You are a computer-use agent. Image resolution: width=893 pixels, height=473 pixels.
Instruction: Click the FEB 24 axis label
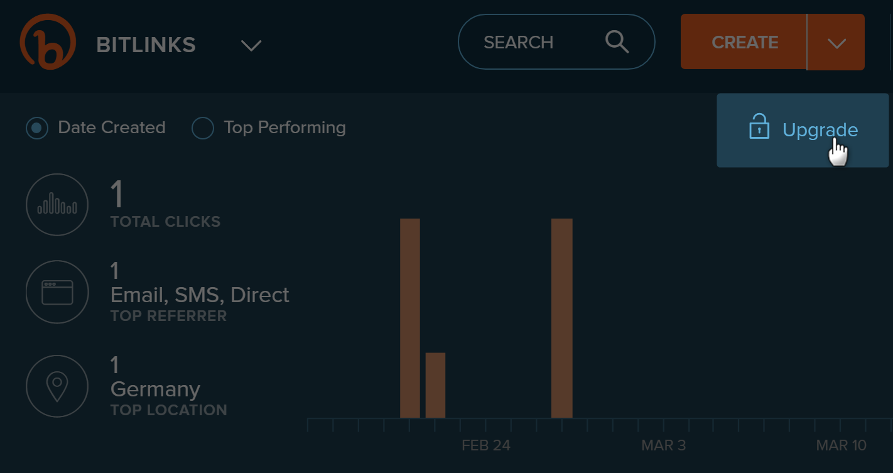486,445
